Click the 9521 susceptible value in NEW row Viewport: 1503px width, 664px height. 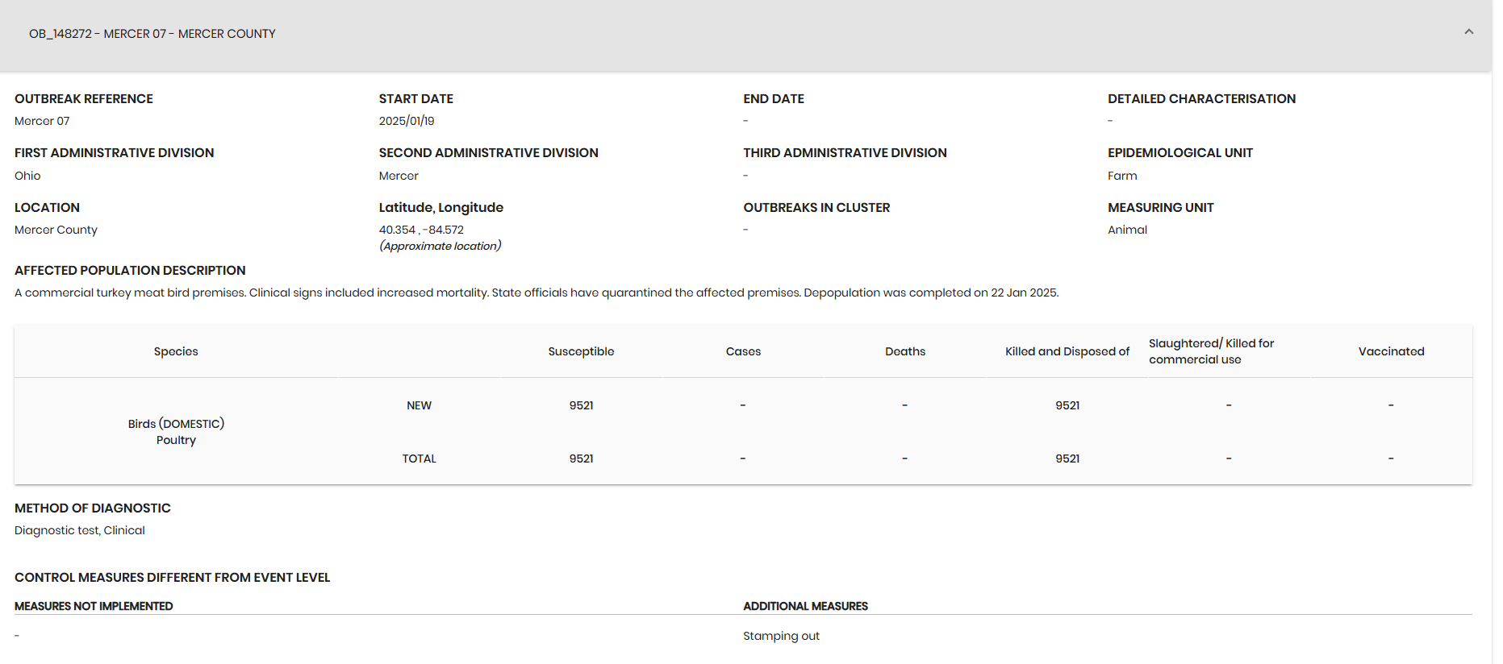[x=581, y=405]
